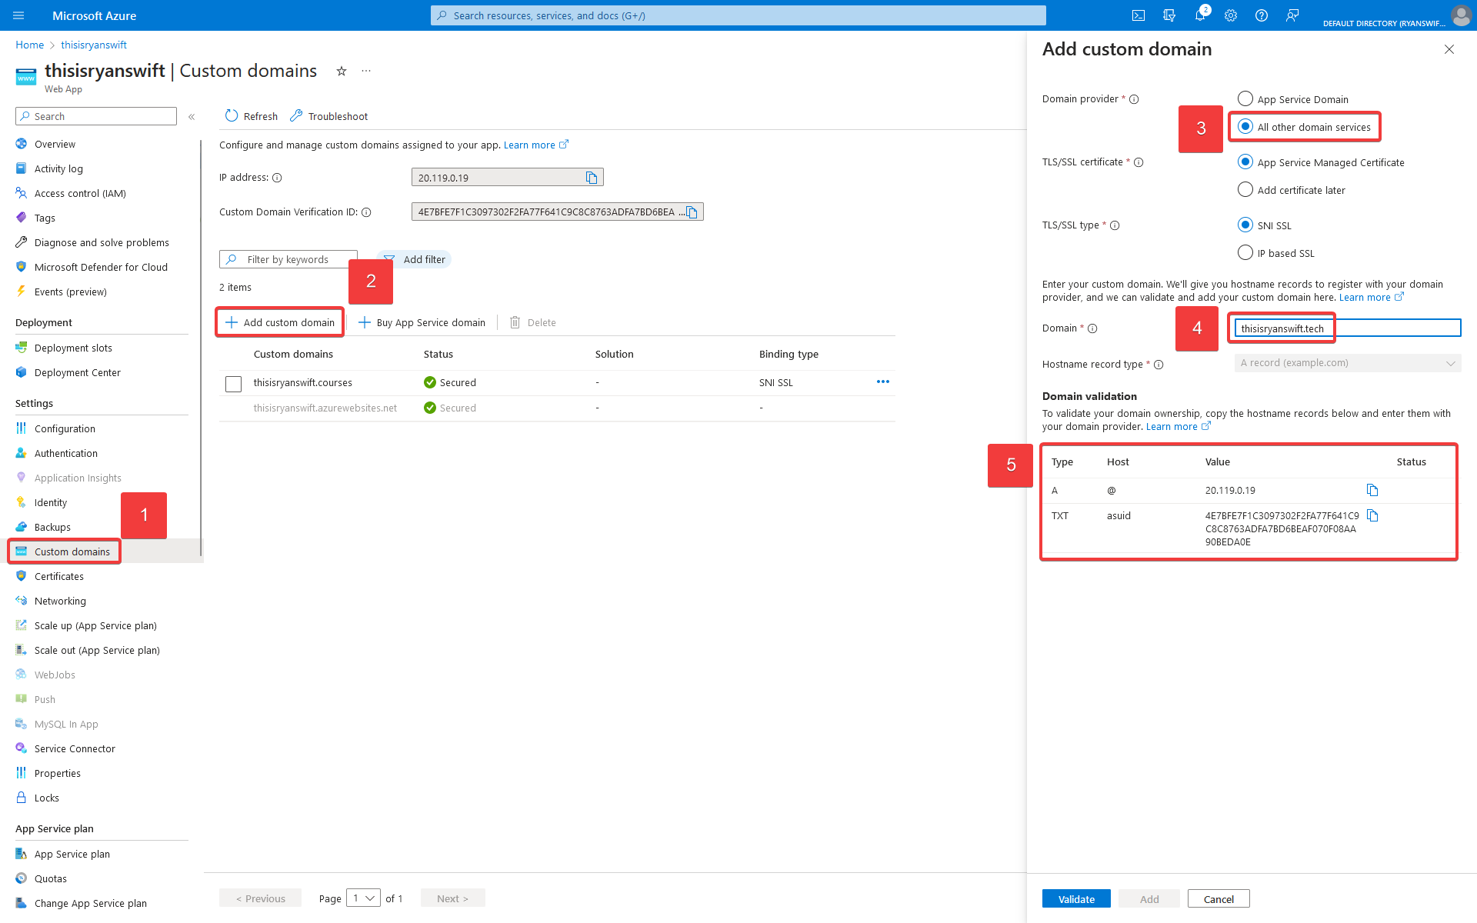The height and width of the screenshot is (923, 1477).
Task: Click the user account avatar
Action: pos(1461,15)
